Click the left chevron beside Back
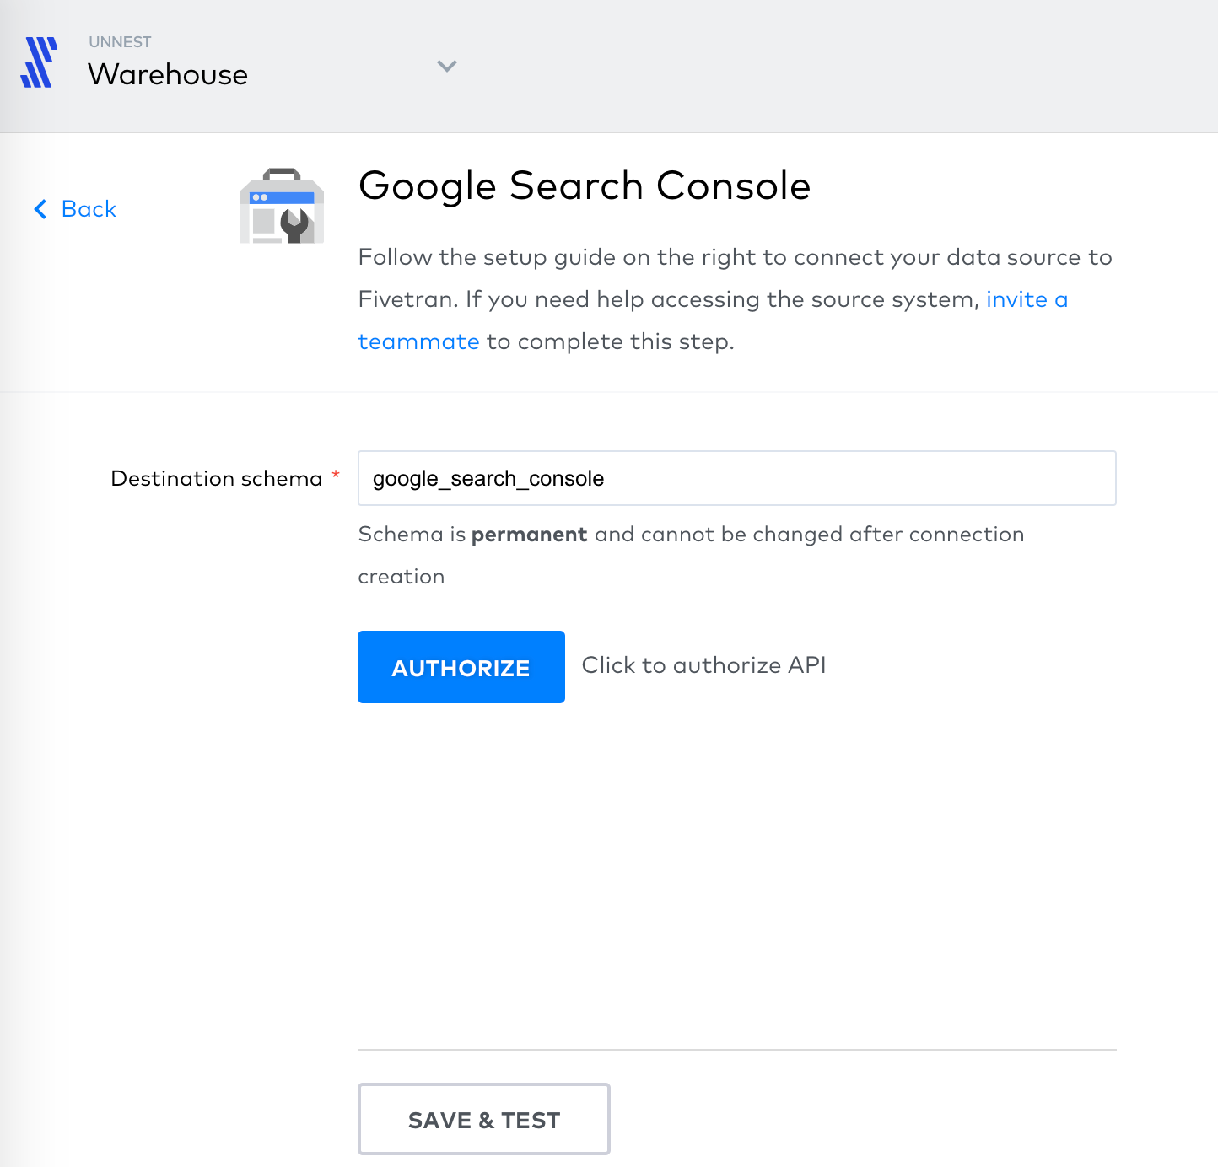Viewport: 1218px width, 1167px height. [40, 209]
